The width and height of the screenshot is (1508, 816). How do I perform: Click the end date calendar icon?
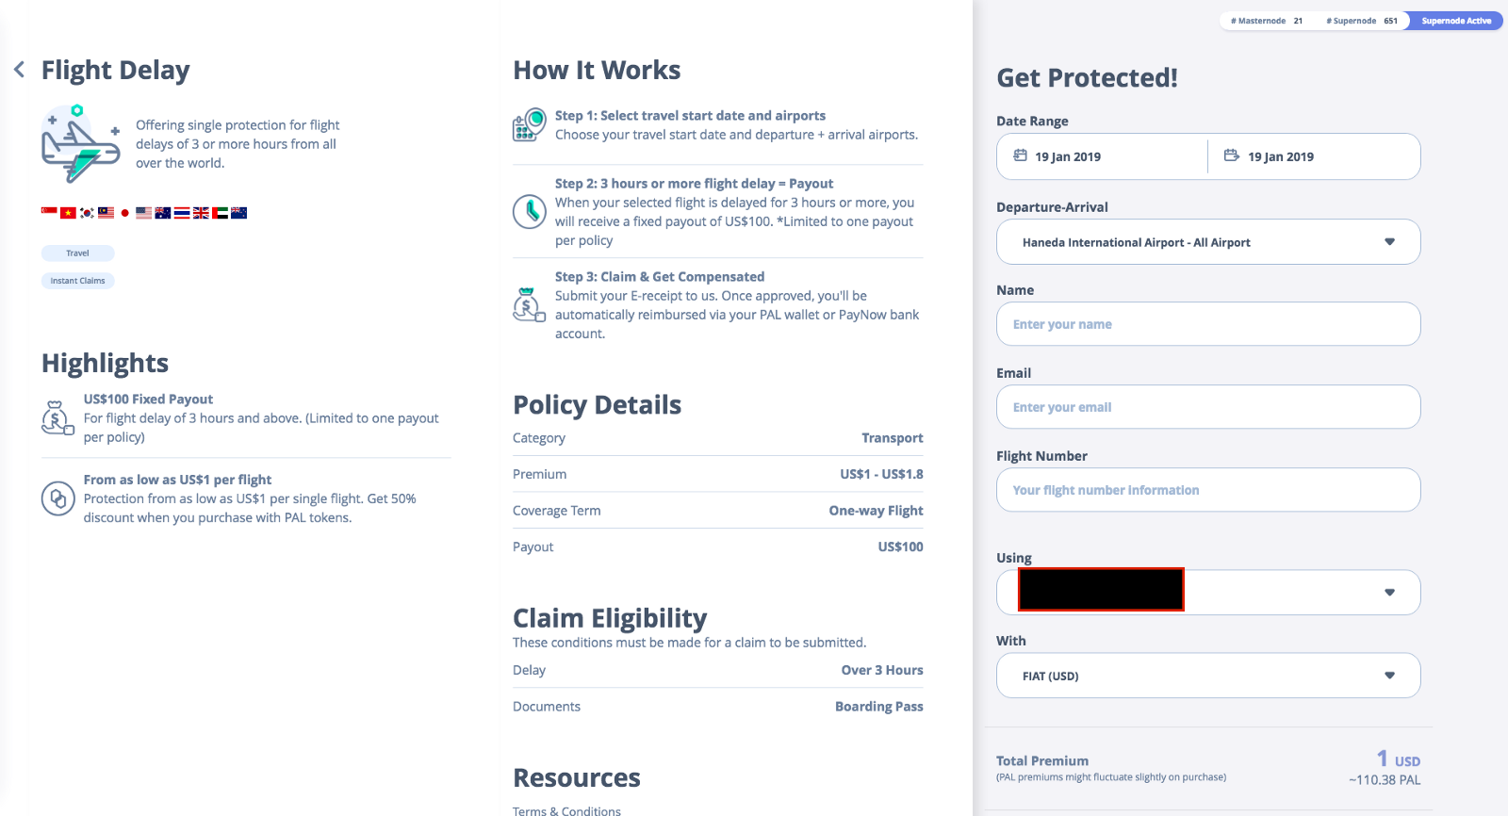pyautogui.click(x=1231, y=155)
